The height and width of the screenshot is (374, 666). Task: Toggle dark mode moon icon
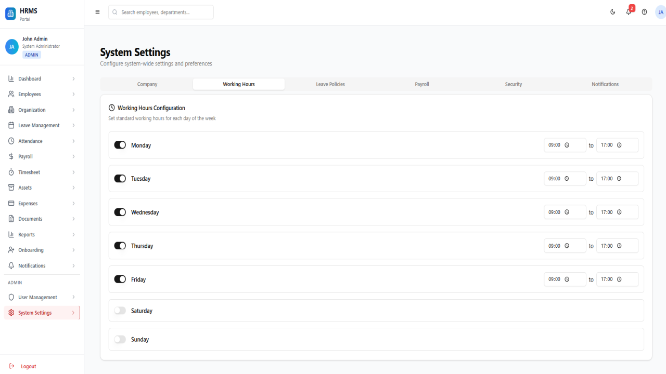click(x=612, y=12)
